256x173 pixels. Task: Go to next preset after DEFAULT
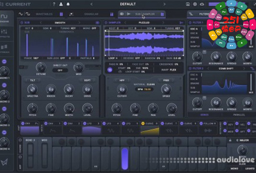164,4
